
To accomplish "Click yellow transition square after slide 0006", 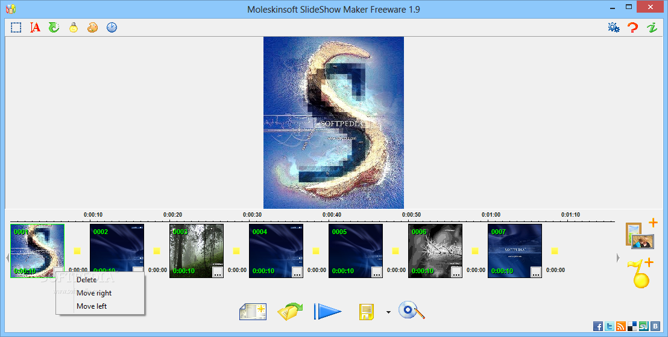I will (x=475, y=251).
